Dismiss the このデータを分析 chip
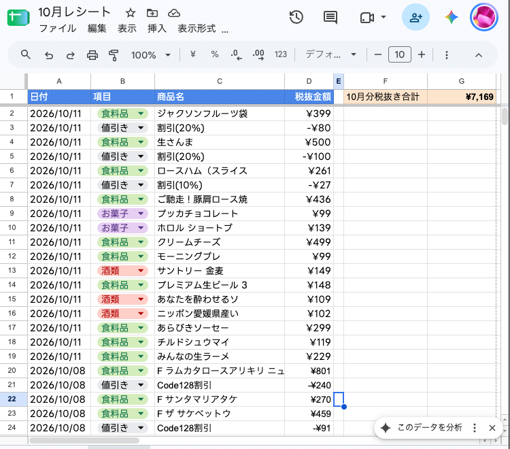510x449 pixels. tap(492, 428)
